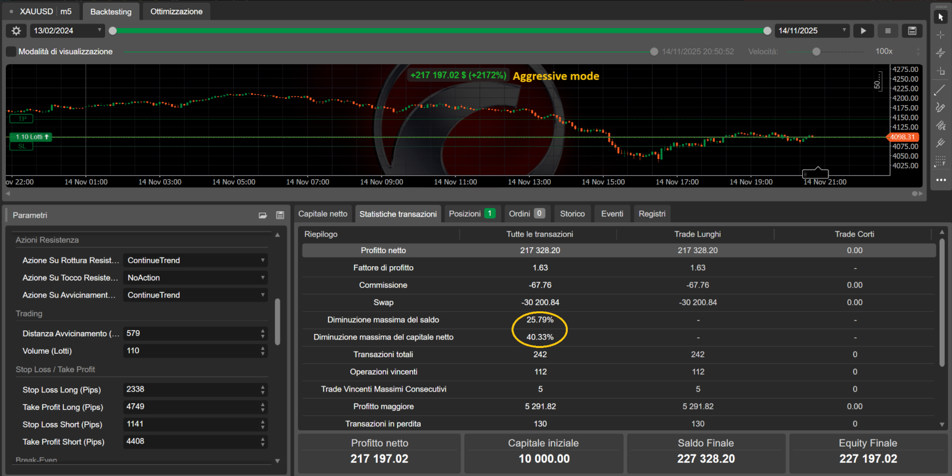Open the Storico tab
The height and width of the screenshot is (476, 952).
click(572, 214)
